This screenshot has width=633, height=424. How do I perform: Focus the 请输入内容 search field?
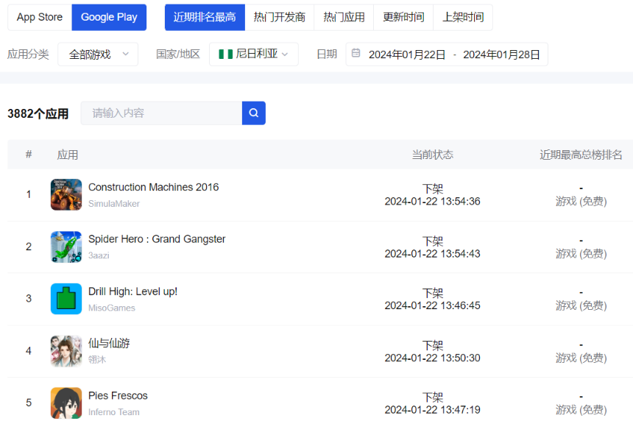(161, 113)
